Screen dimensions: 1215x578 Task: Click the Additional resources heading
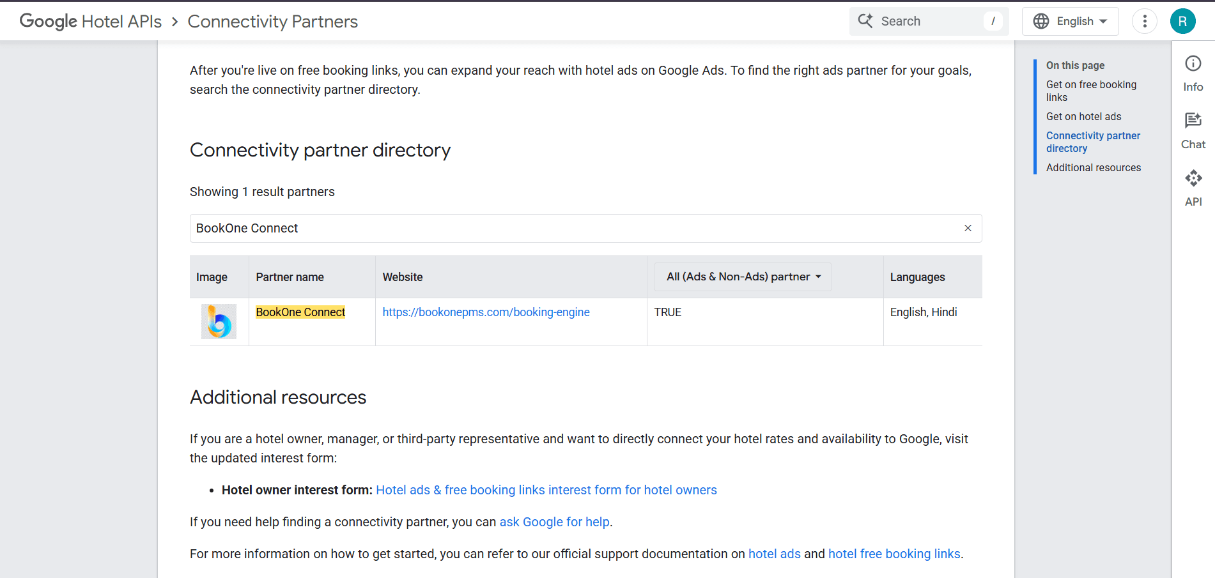coord(278,397)
